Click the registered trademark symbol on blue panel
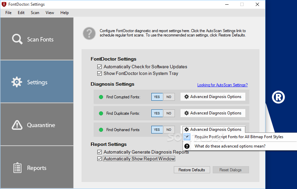 pyautogui.click(x=278, y=97)
